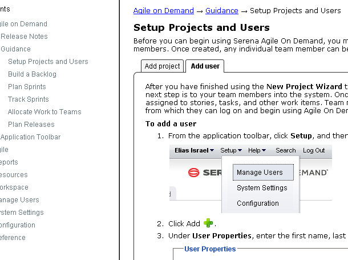Viewport: 348px width, 260px height.
Task: Click the green Add plus icon
Action: click(208, 223)
